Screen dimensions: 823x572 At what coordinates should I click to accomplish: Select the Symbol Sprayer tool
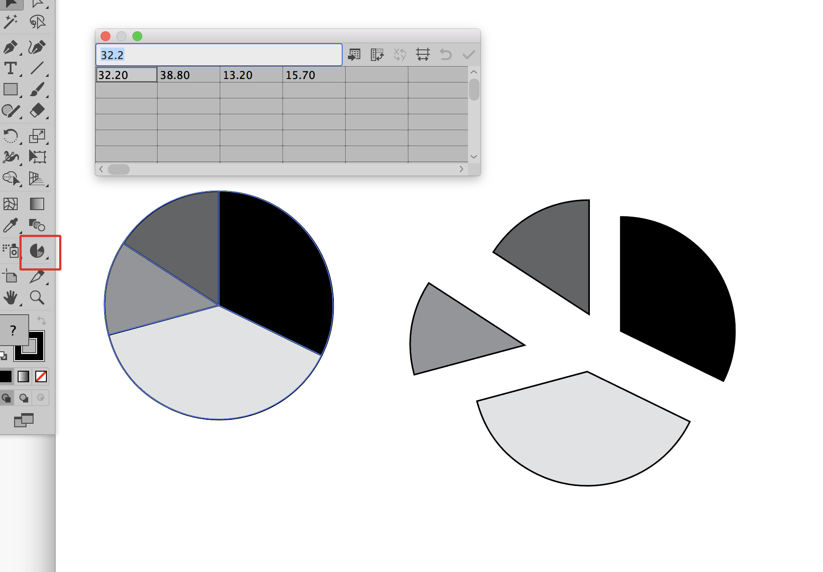[11, 251]
